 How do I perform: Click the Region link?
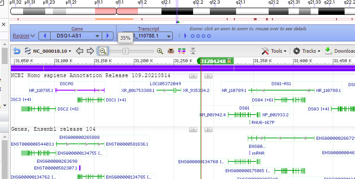pyautogui.click(x=21, y=36)
